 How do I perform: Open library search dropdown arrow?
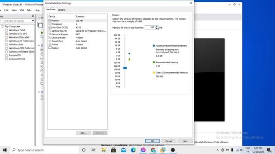[33, 21]
